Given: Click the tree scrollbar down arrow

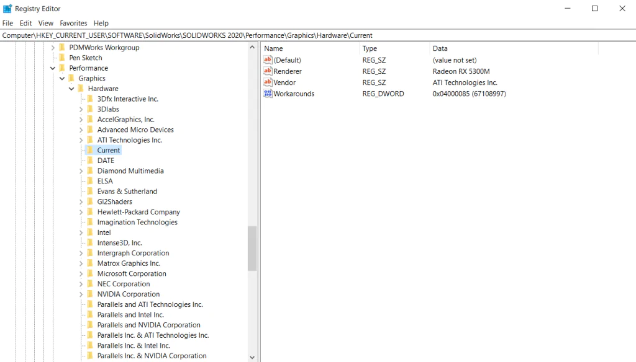Looking at the screenshot, I should (252, 357).
